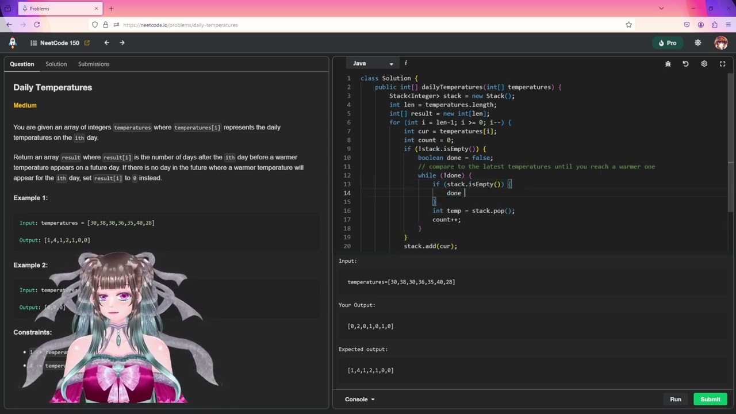Bookmark this page with the star icon
Viewport: 736px width, 414px height.
[628, 25]
